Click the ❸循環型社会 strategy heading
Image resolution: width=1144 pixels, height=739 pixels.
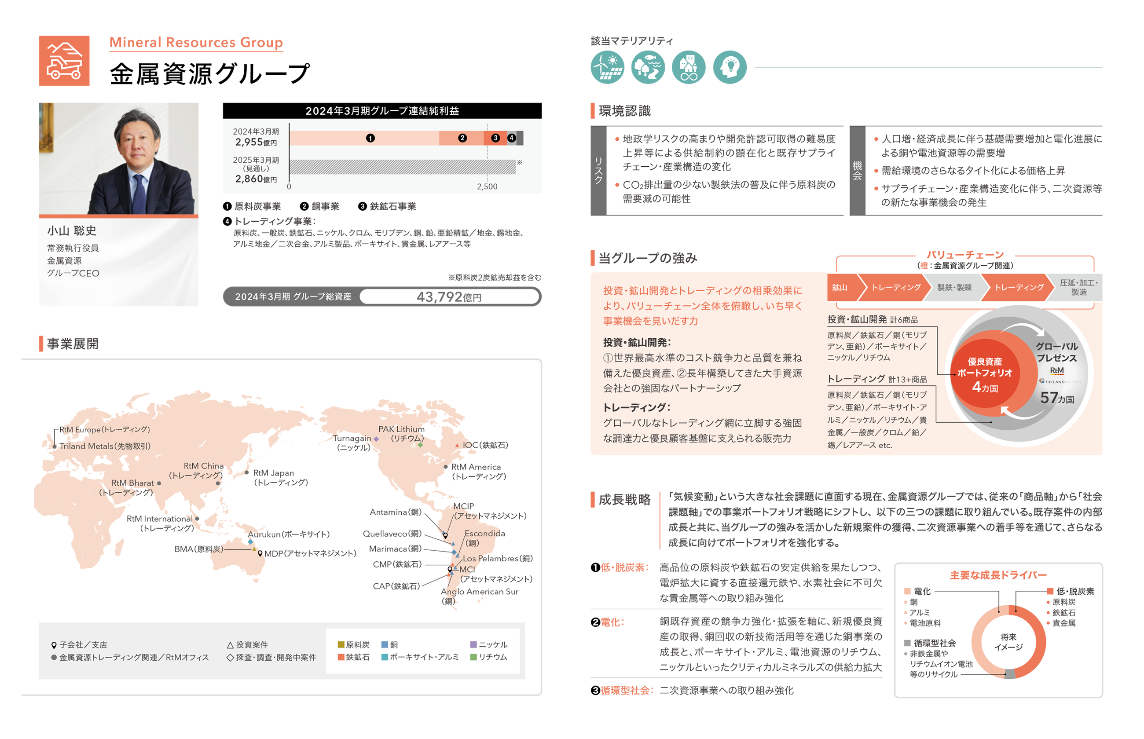[622, 690]
